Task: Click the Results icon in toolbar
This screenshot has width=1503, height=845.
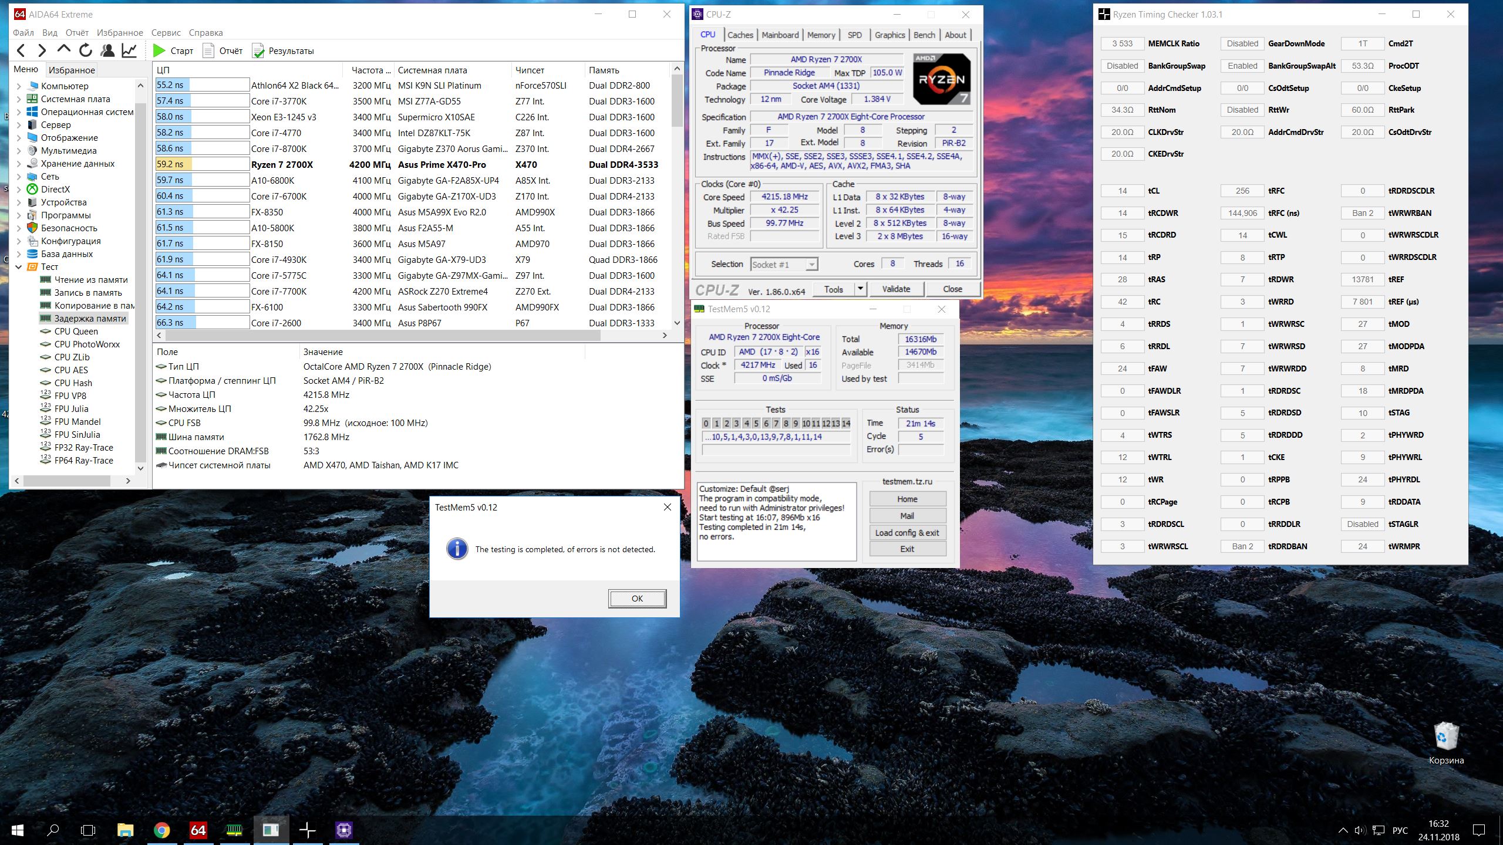Action: pyautogui.click(x=258, y=51)
